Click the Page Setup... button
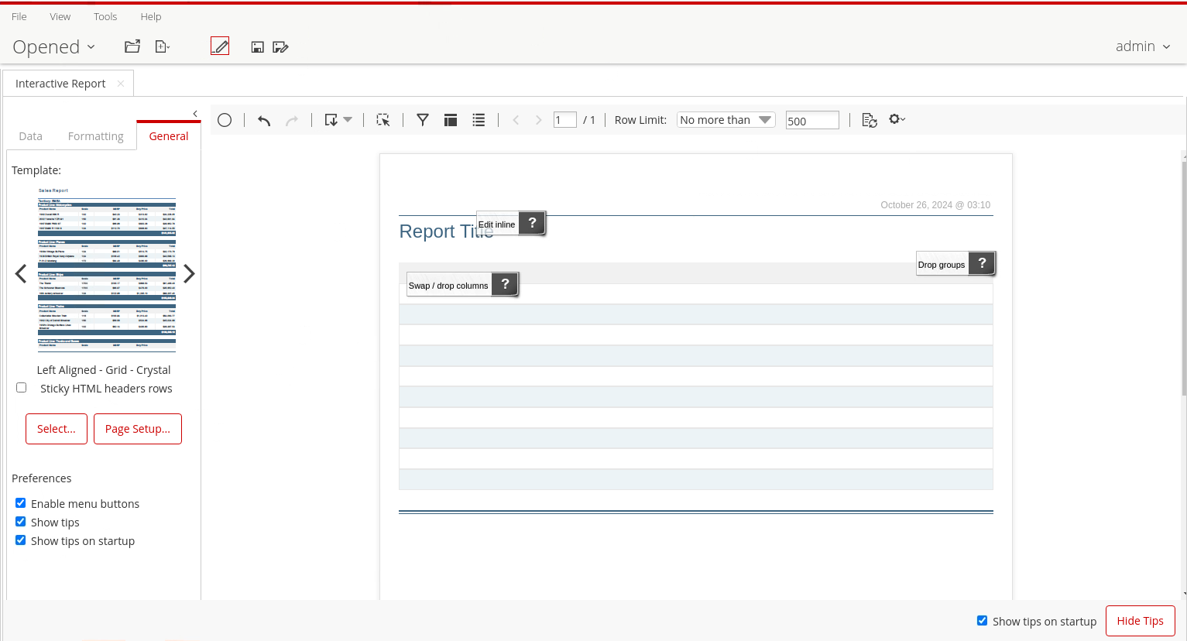The width and height of the screenshot is (1187, 641). [138, 429]
